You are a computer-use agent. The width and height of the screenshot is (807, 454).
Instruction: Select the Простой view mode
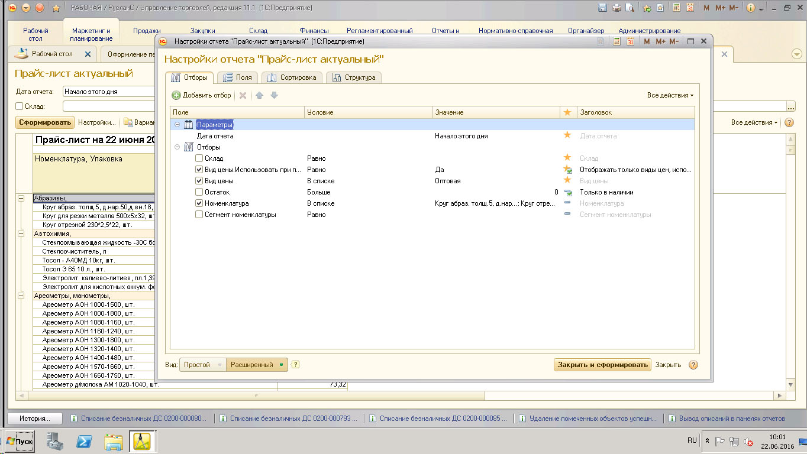(197, 365)
